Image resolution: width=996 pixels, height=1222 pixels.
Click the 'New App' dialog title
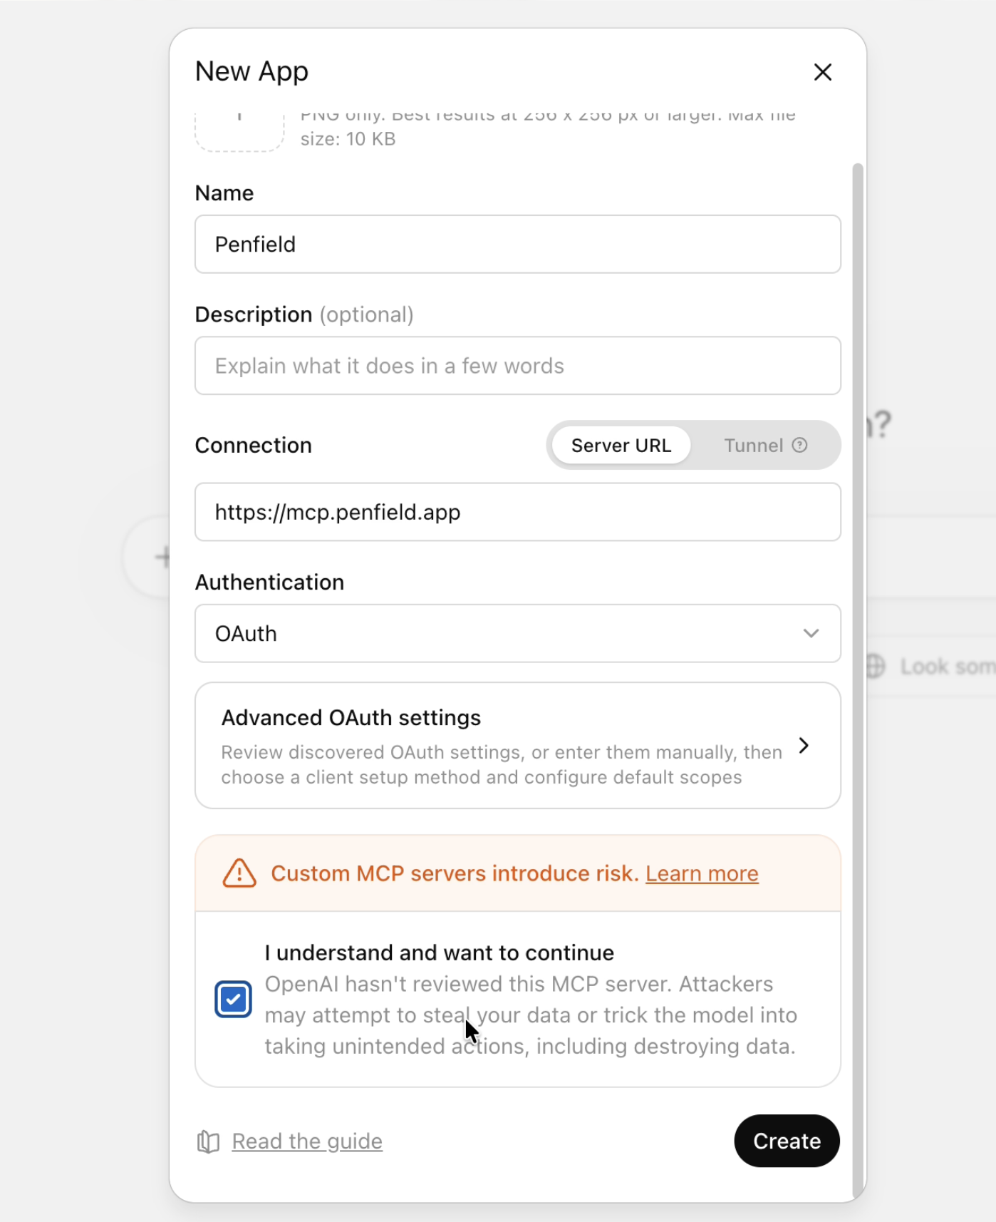click(251, 71)
